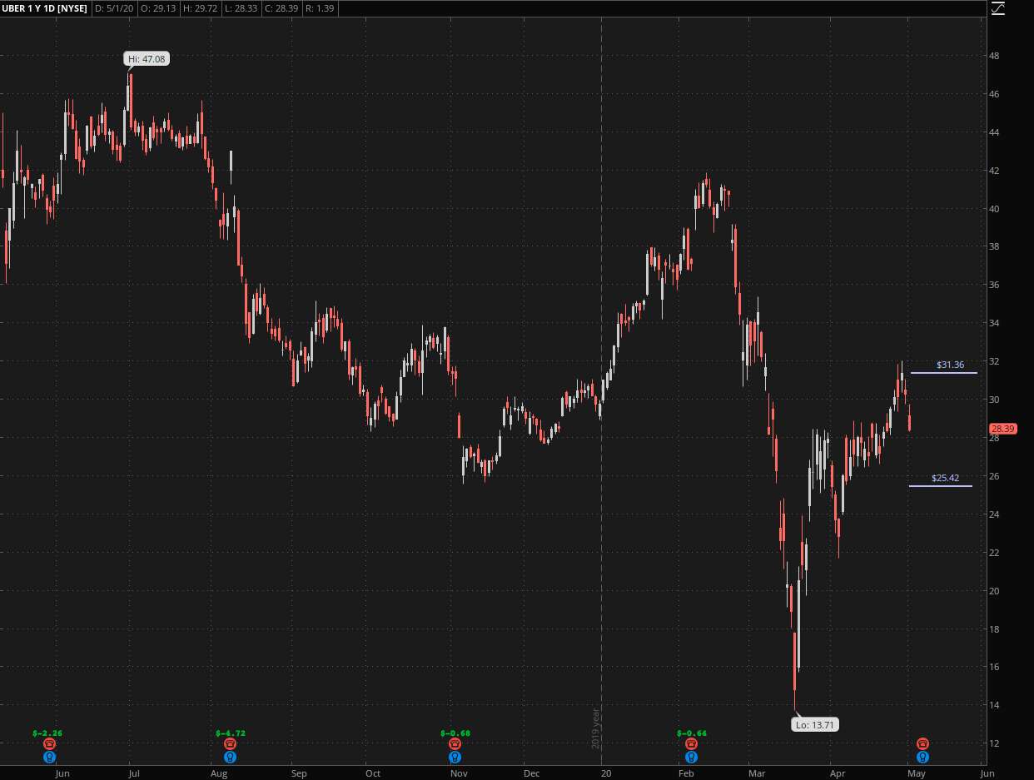
Task: Click the blue lightbulb icon under $-2.26
Action: [49, 758]
